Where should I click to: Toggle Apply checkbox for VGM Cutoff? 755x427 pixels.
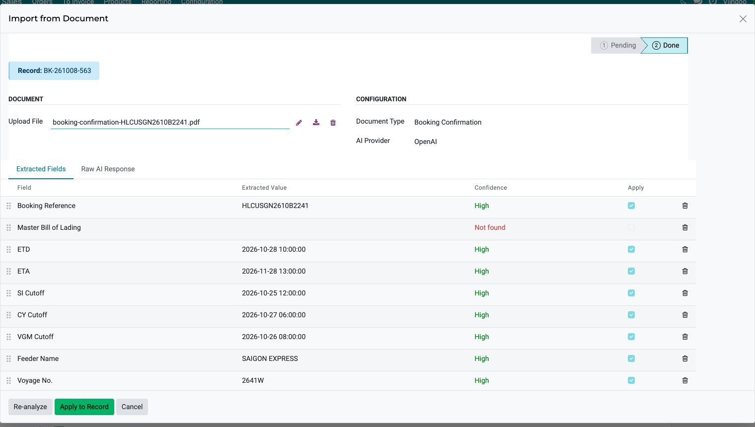(631, 337)
